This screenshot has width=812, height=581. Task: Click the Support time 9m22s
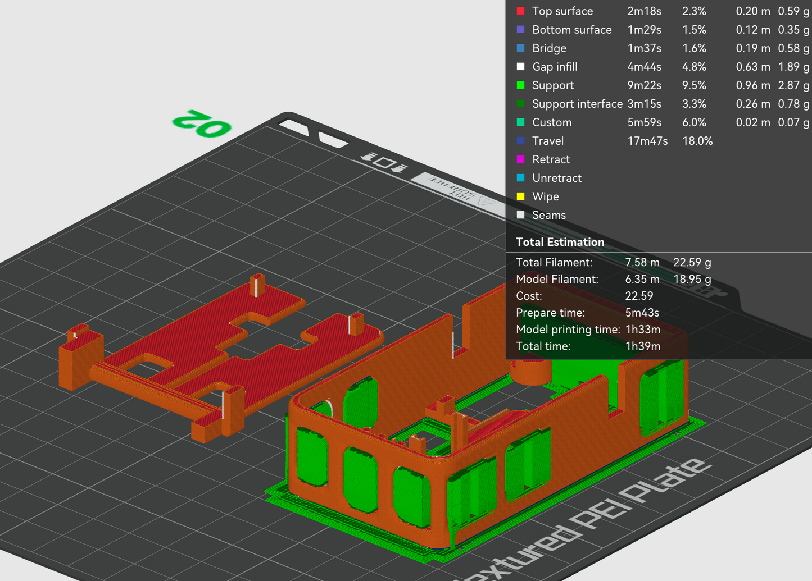point(645,85)
